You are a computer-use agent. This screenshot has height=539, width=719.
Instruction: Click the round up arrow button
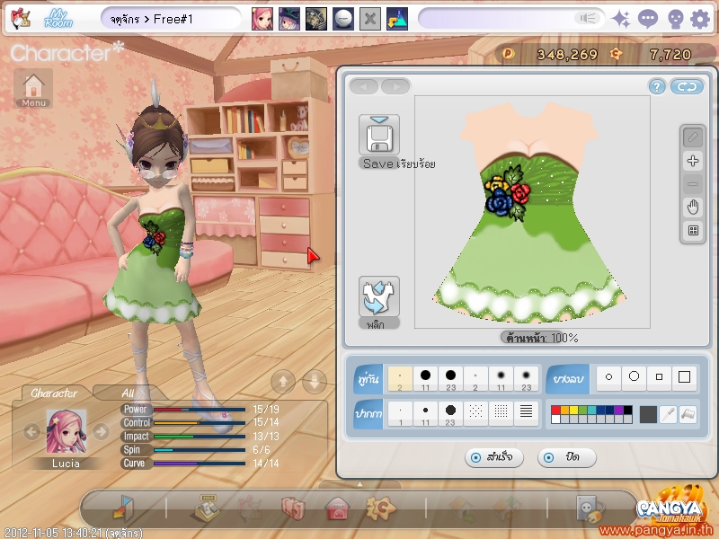pyautogui.click(x=283, y=381)
